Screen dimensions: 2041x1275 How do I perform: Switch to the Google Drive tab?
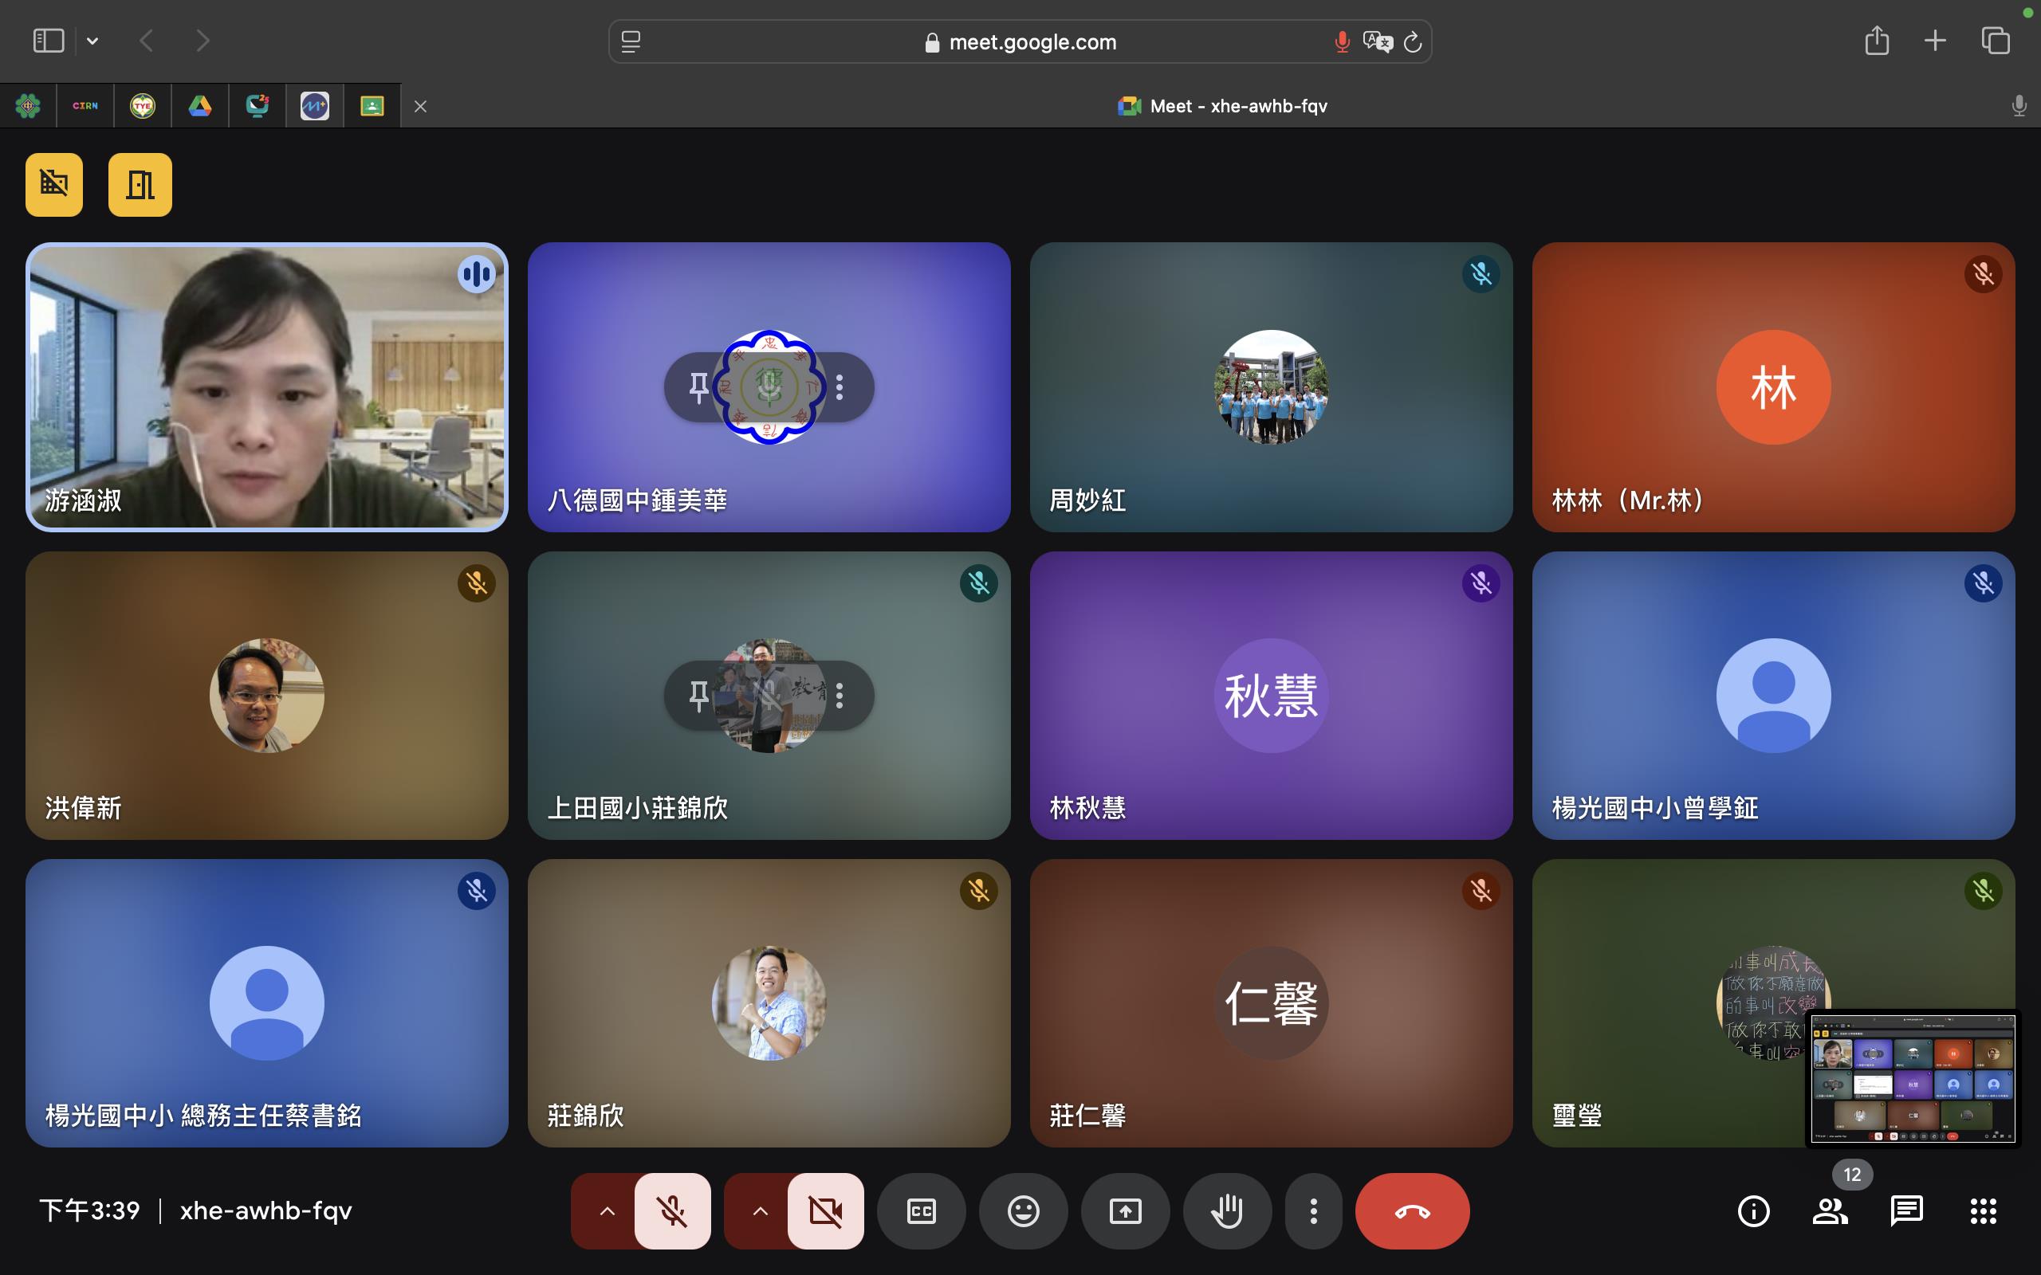tap(200, 106)
